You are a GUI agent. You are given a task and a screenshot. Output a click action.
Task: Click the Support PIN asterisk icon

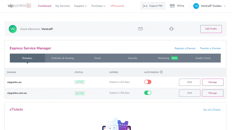click(145, 6)
